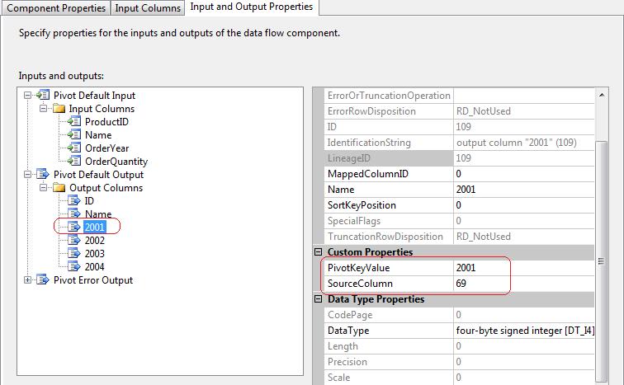Click the Output Columns folder icon
This screenshot has height=385, width=624.
59,188
